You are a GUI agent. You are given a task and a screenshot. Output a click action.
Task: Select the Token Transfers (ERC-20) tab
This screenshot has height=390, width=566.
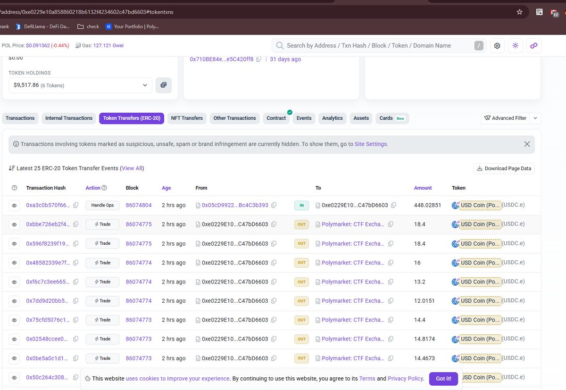(132, 118)
